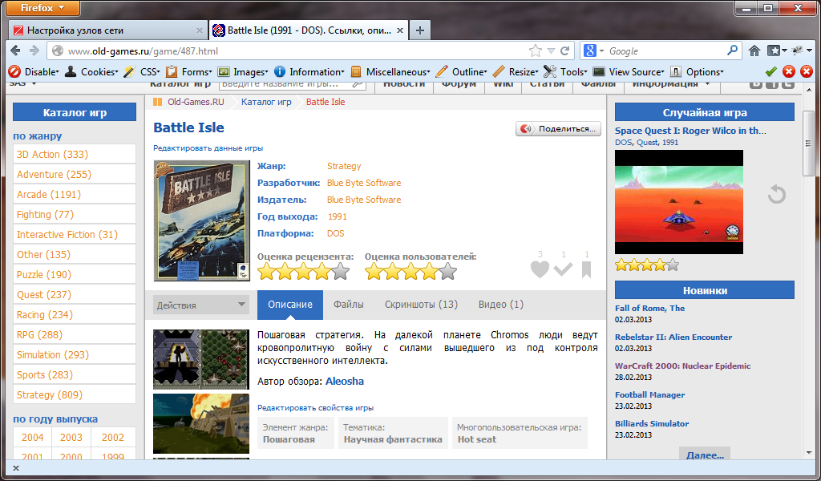The image size is (821, 481).
Task: Click Редактировать свойства игры link
Action: point(315,408)
